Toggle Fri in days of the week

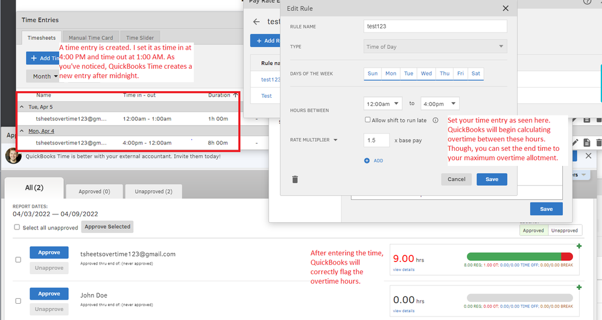460,74
